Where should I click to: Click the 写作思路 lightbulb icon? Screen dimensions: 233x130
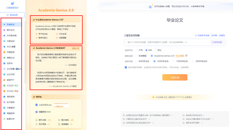(36, 124)
